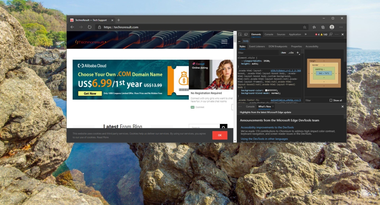Open the Event Listeners tab
The image size is (380, 205).
coord(256,46)
